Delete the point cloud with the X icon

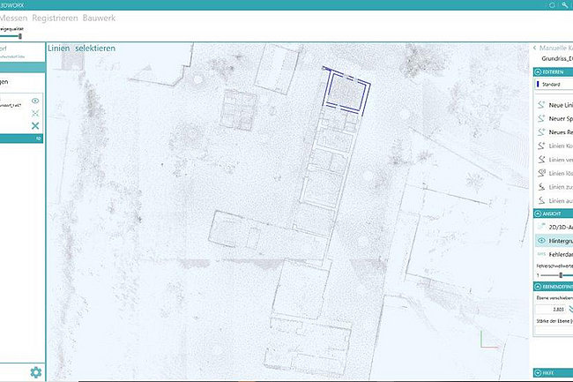coord(36,126)
